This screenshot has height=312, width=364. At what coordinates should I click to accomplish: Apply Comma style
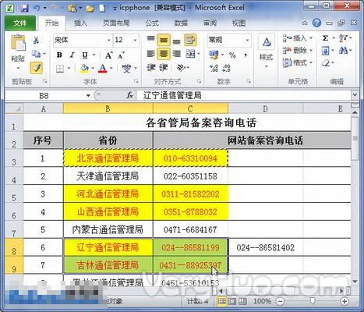tap(246, 55)
